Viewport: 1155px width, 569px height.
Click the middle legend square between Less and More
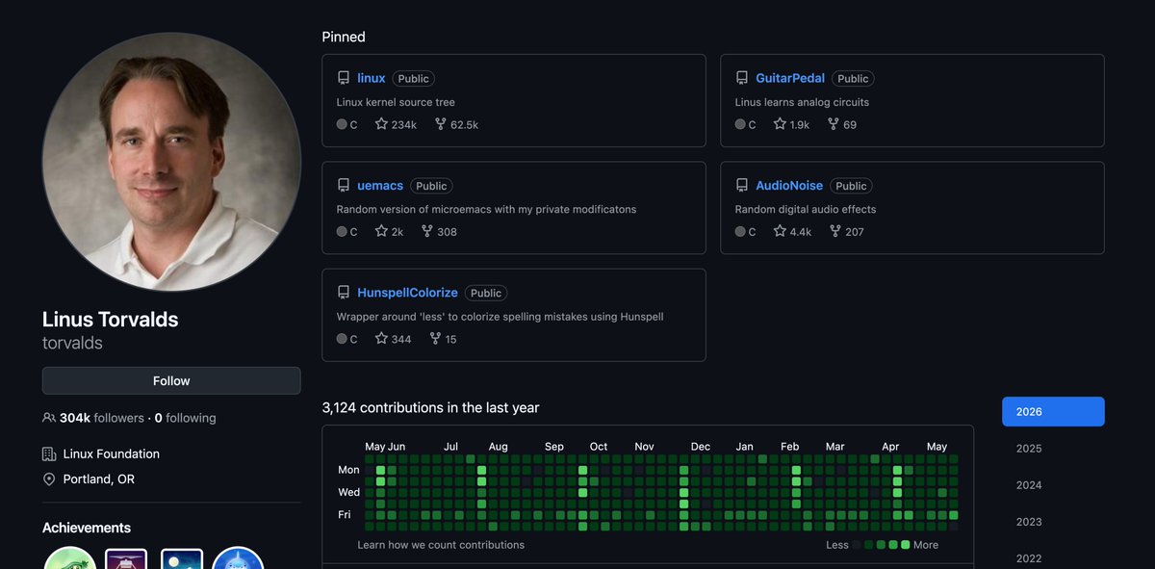point(881,545)
